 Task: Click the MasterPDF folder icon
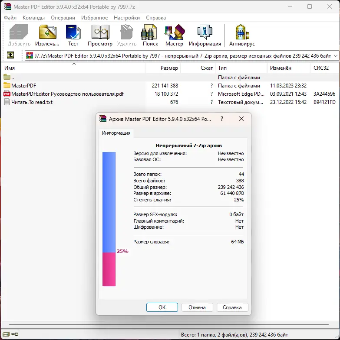coord(7,85)
